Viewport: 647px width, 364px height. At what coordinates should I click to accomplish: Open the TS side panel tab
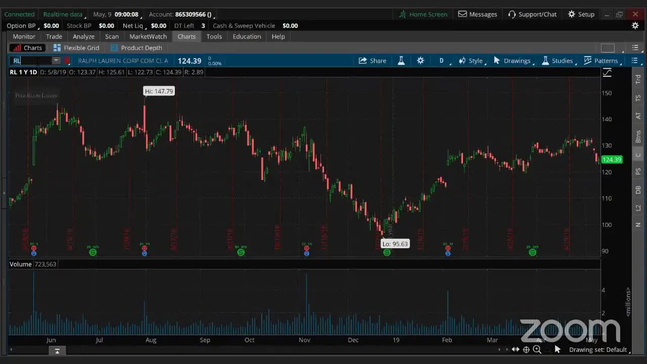(638, 98)
